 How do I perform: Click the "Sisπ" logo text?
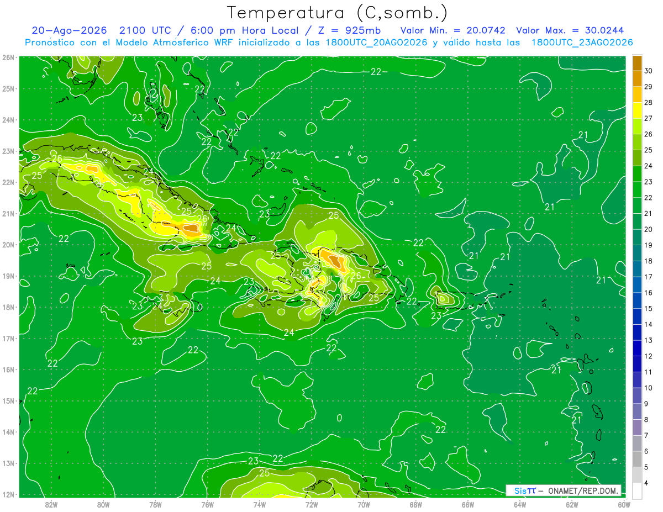(x=525, y=490)
